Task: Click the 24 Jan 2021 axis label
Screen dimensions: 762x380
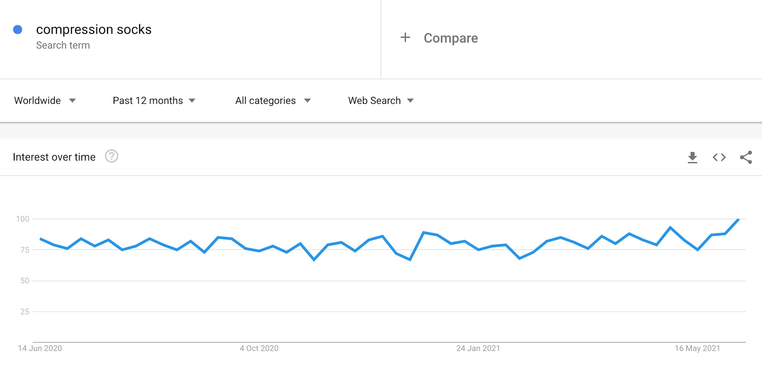Action: pos(478,348)
